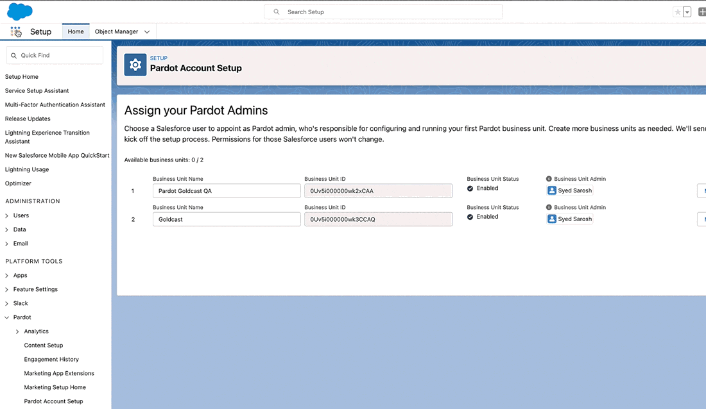Click the 'PLATFORM TOOLS' sidebar heading
The image size is (706, 409).
point(34,261)
